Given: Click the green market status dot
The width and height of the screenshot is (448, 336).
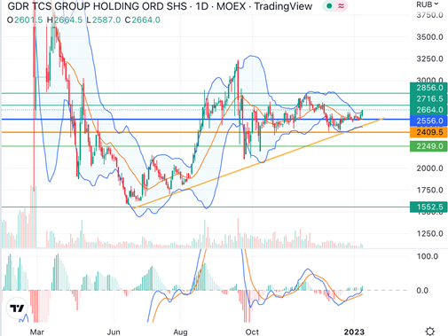Looking at the screenshot, I should tap(329, 6).
